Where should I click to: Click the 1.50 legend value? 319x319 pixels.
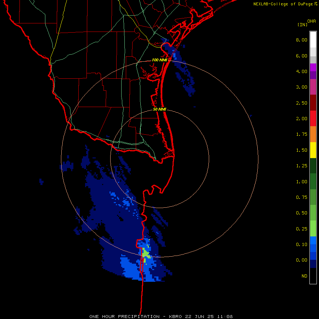(x=302, y=150)
